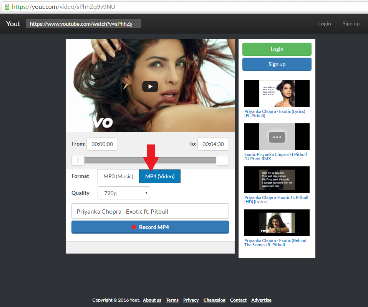Screen dimensions: 368x307
Task: Click the right trim slider handle
Action: 222,160
